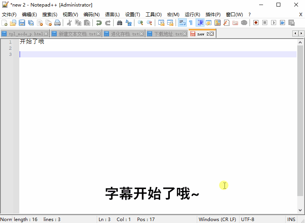Click the tab bar scroll-right arrow

click(x=301, y=34)
